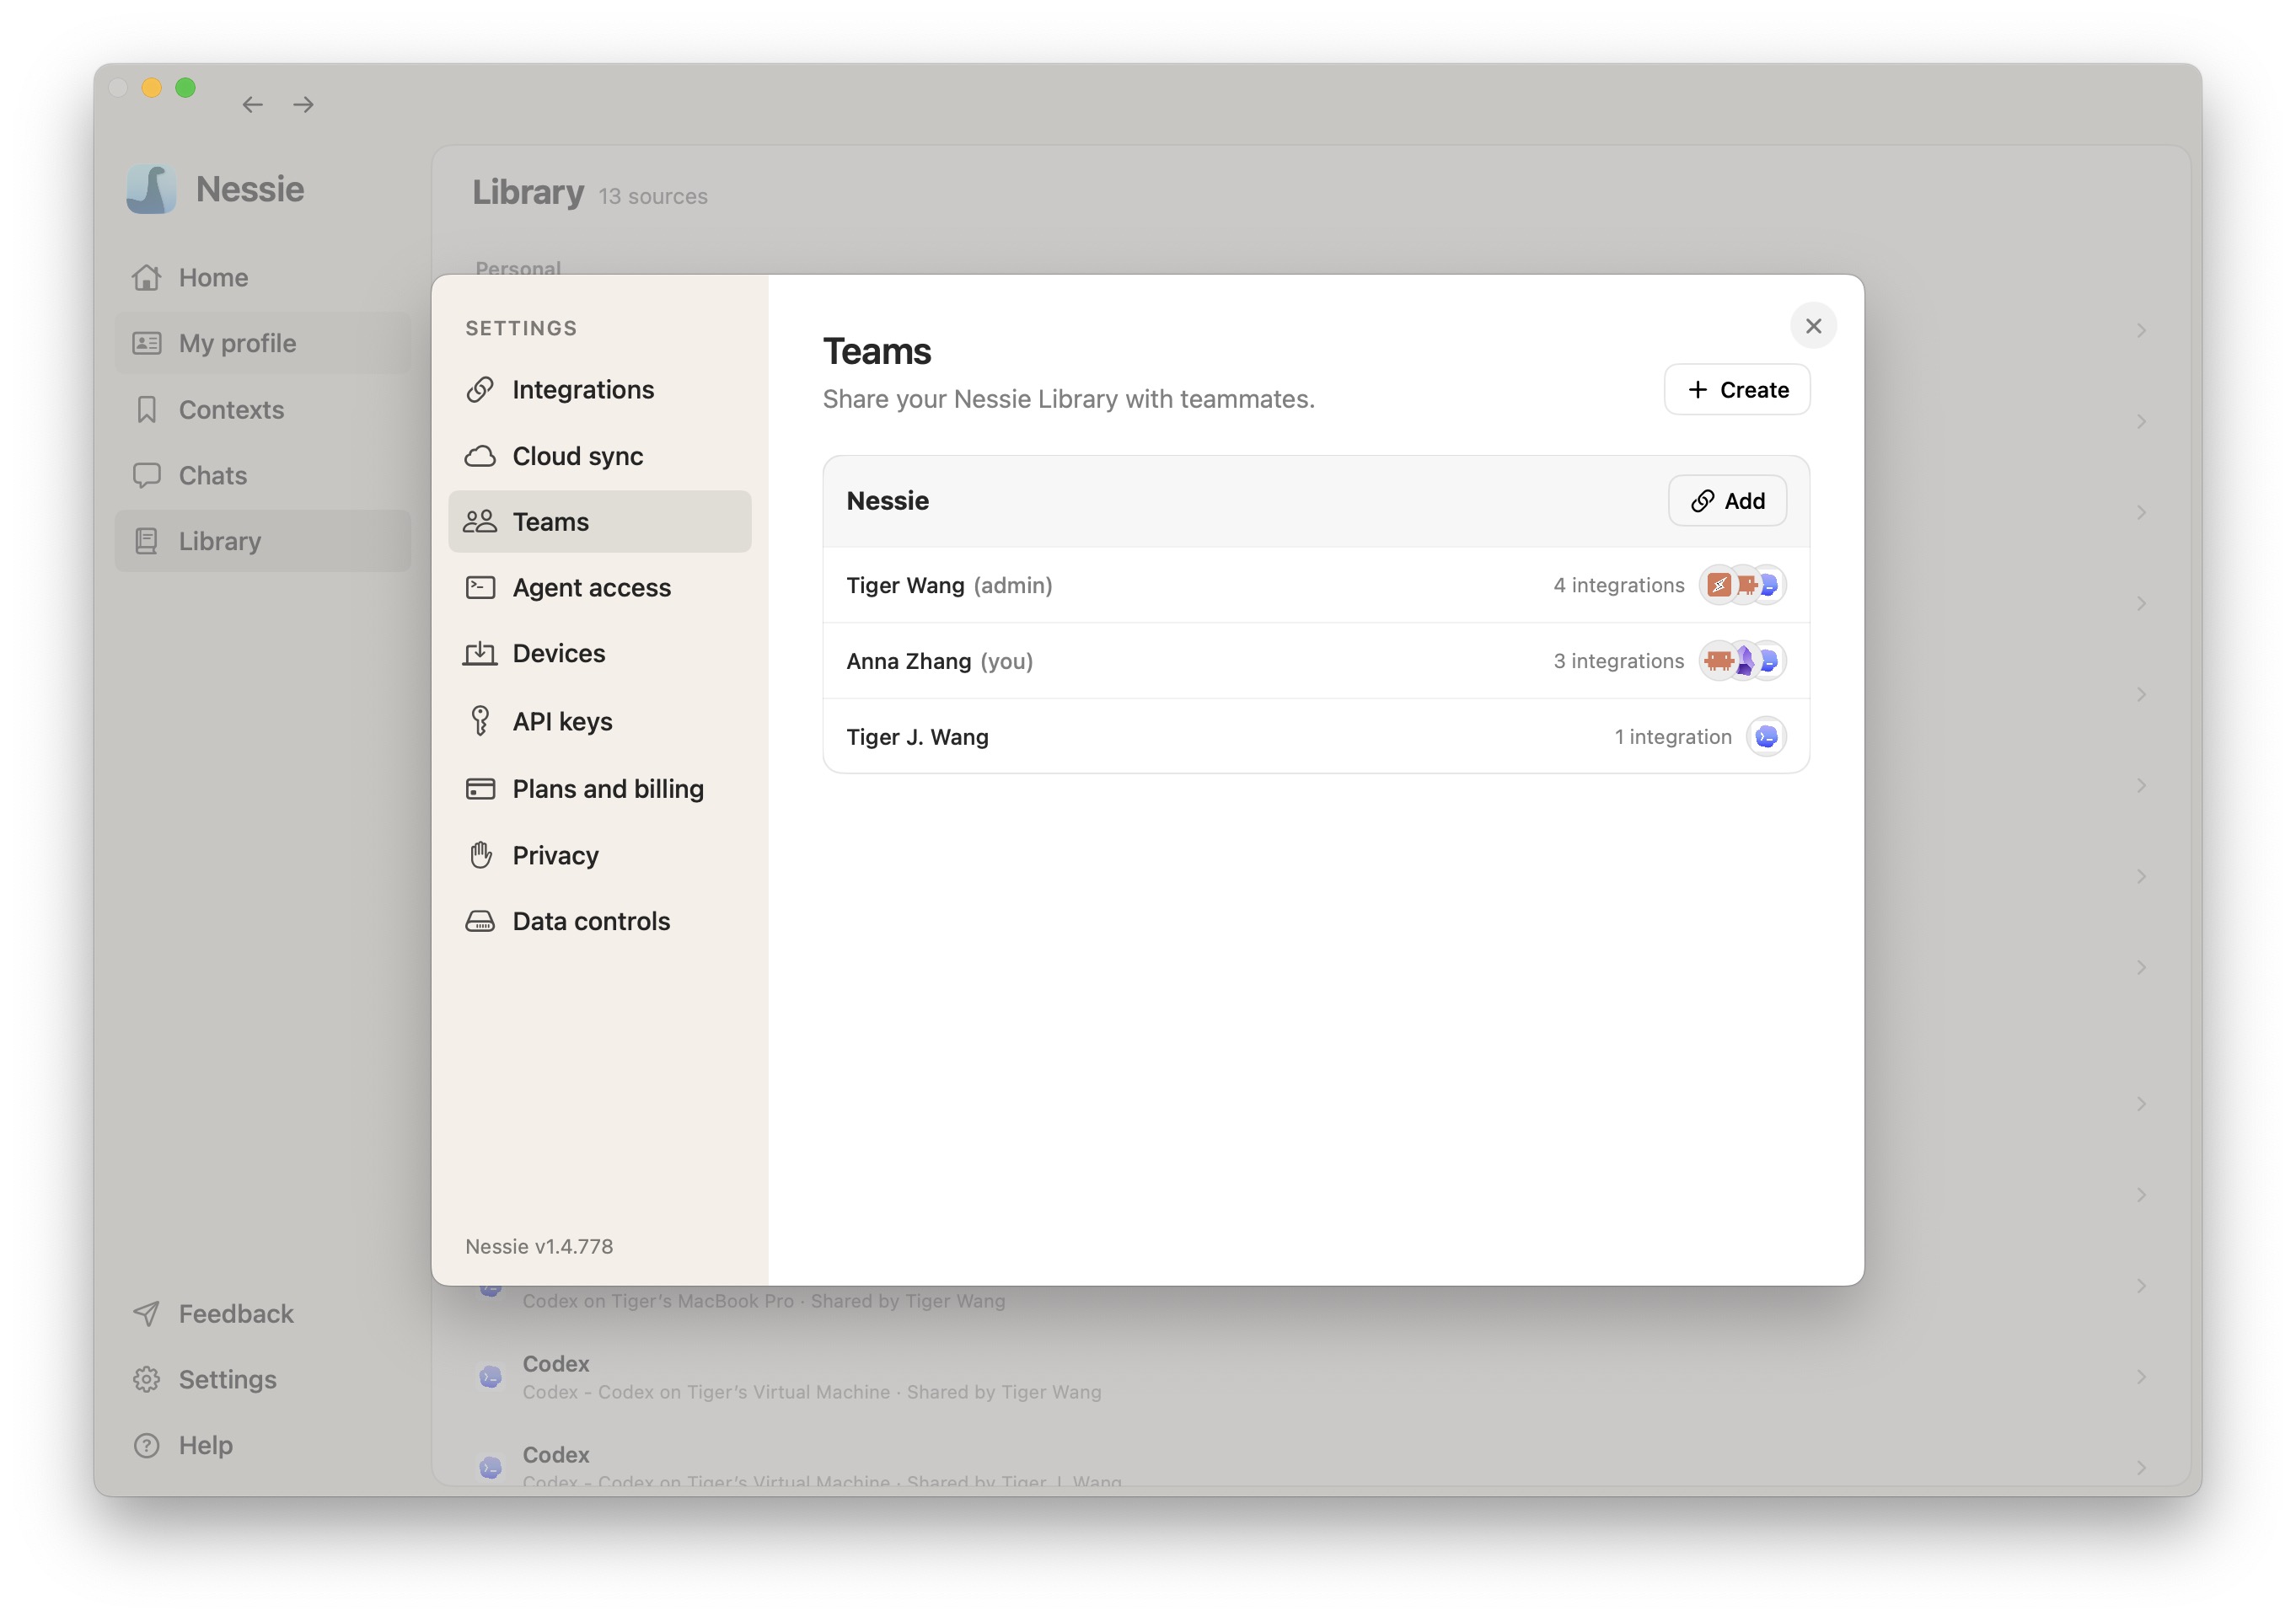Navigate back with the left arrow
The height and width of the screenshot is (1621, 2296).
(x=252, y=104)
